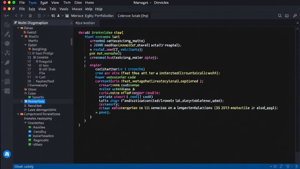Click the Nerutted tree entry
Image resolution: width=300 pixels, height=169 pixels.
click(x=35, y=106)
